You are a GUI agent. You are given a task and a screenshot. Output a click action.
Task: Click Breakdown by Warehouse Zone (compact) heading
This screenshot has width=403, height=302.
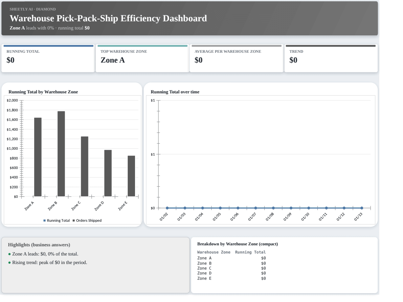pos(237,244)
